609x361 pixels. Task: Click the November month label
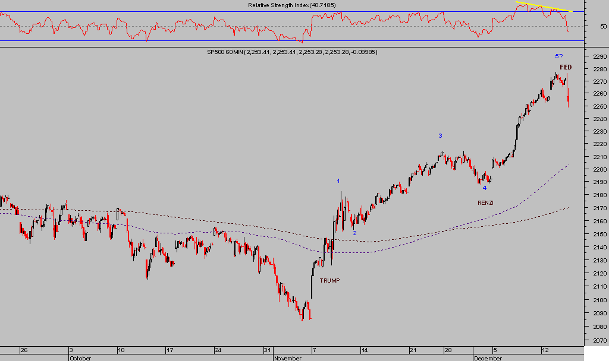click(288, 358)
